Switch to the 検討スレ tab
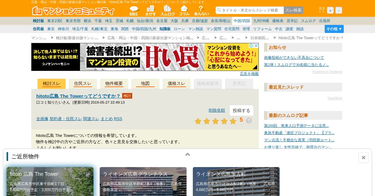This screenshot has width=375, height=196. pos(52,84)
